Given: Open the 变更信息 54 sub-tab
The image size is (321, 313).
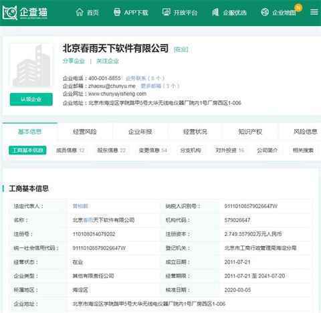Looking at the screenshot, I should [x=153, y=150].
